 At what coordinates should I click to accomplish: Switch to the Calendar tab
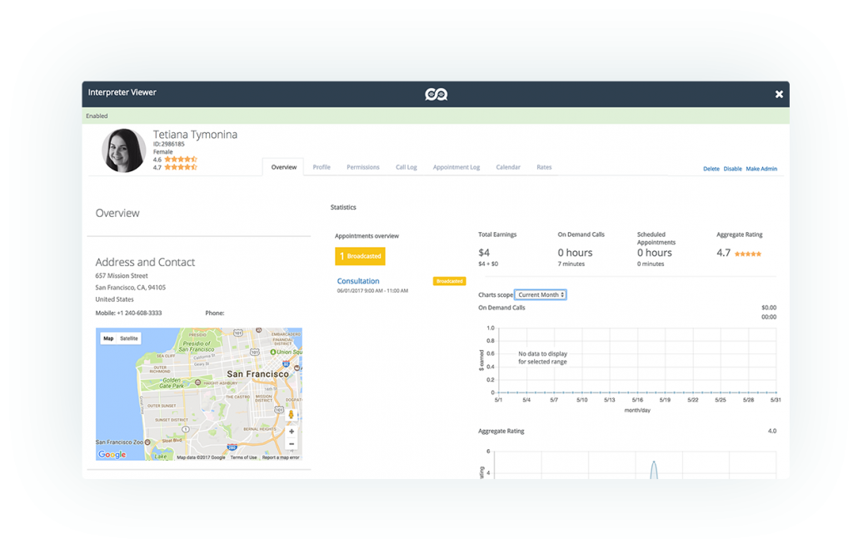pyautogui.click(x=508, y=167)
